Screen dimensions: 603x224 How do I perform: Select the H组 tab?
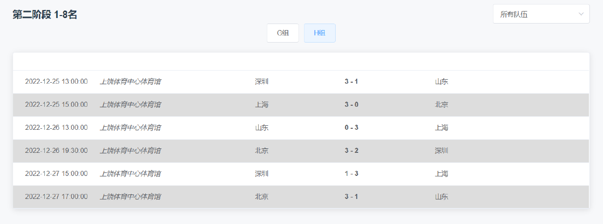pos(320,33)
